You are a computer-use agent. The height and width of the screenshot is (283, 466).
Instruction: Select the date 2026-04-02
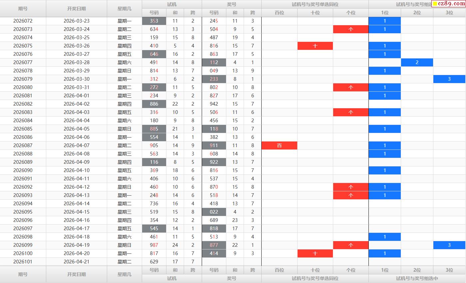[x=77, y=104]
